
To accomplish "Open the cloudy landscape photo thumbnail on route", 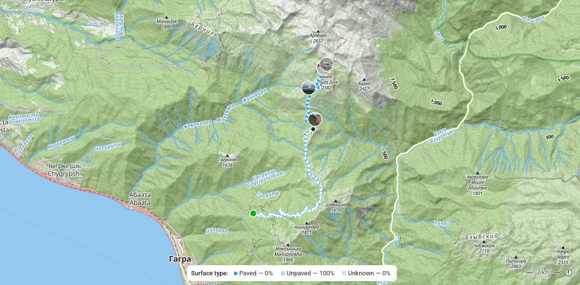I will pyautogui.click(x=308, y=88).
